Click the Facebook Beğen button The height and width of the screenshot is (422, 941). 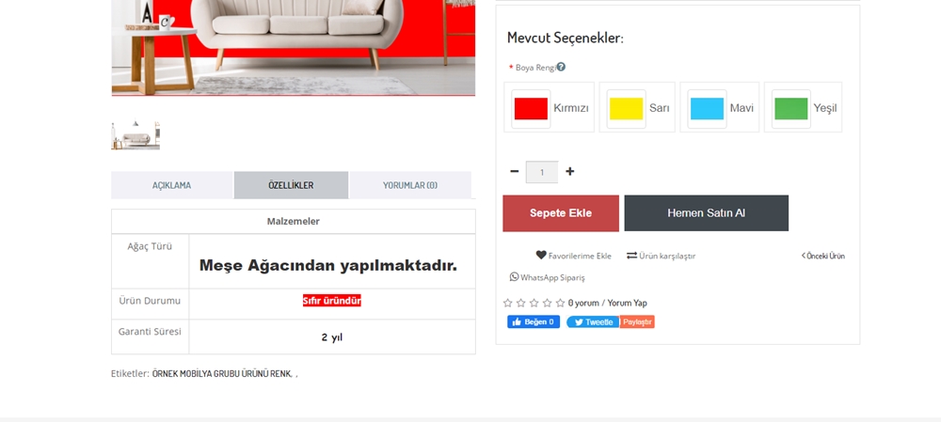534,321
